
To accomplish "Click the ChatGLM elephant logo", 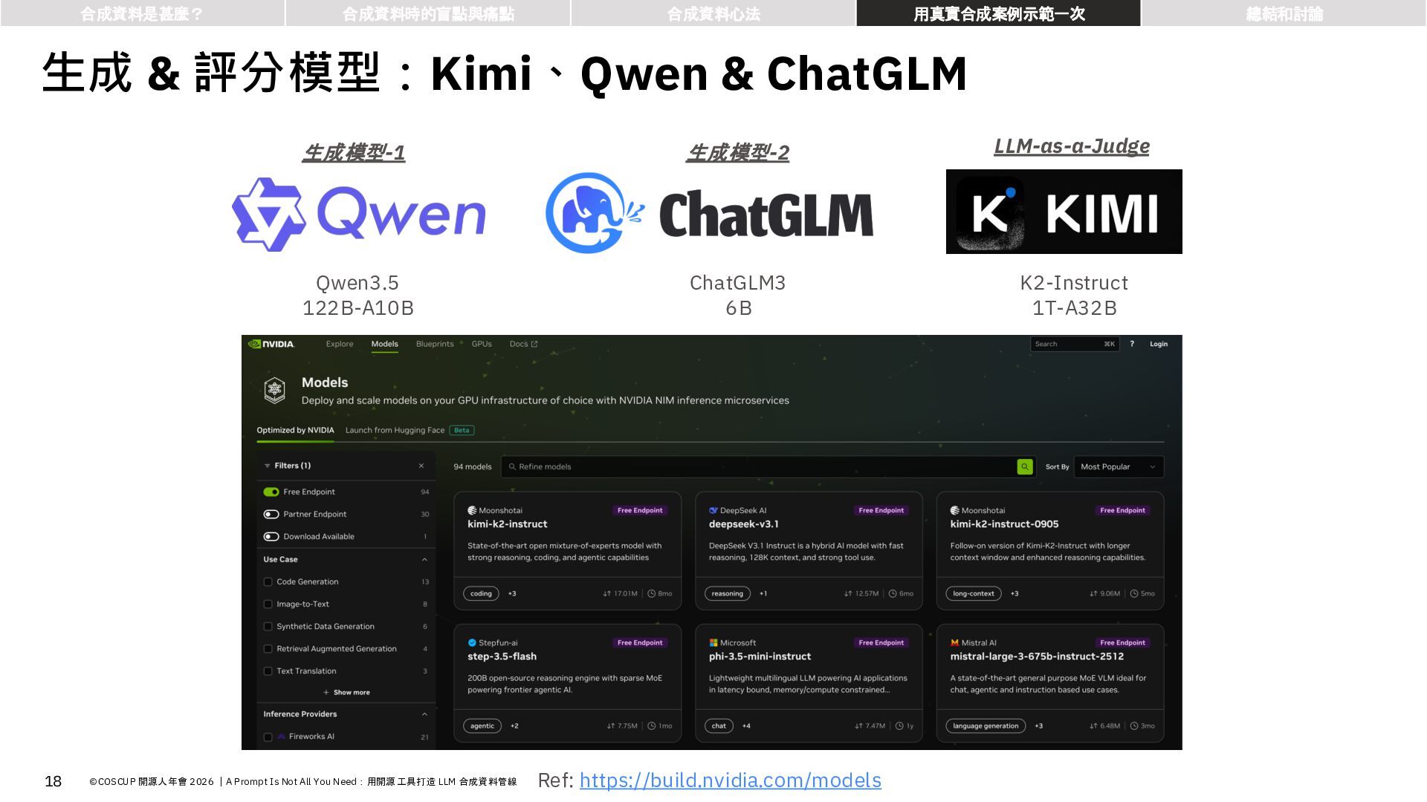I will pos(595,213).
